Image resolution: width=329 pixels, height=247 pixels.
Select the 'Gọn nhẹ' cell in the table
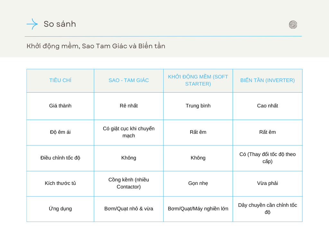pos(198,183)
